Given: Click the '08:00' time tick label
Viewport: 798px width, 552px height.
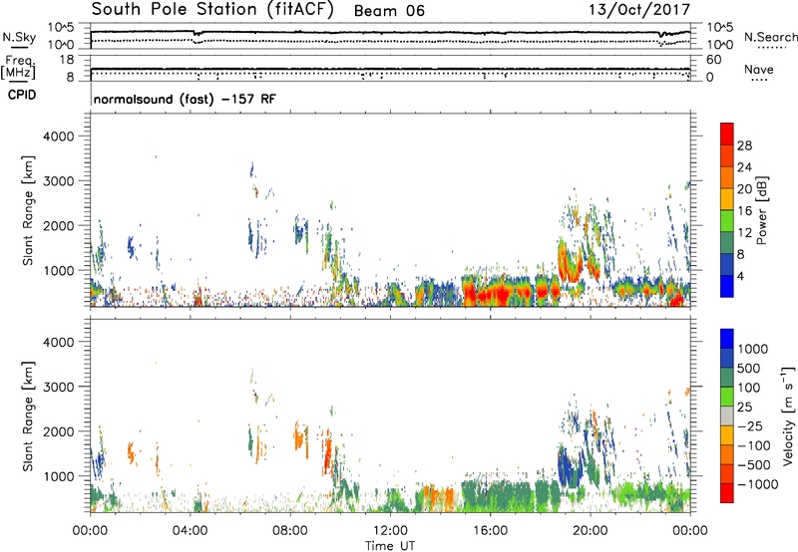Looking at the screenshot, I should (289, 531).
